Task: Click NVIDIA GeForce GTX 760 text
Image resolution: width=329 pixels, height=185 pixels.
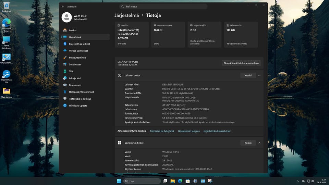Action: coord(179,98)
